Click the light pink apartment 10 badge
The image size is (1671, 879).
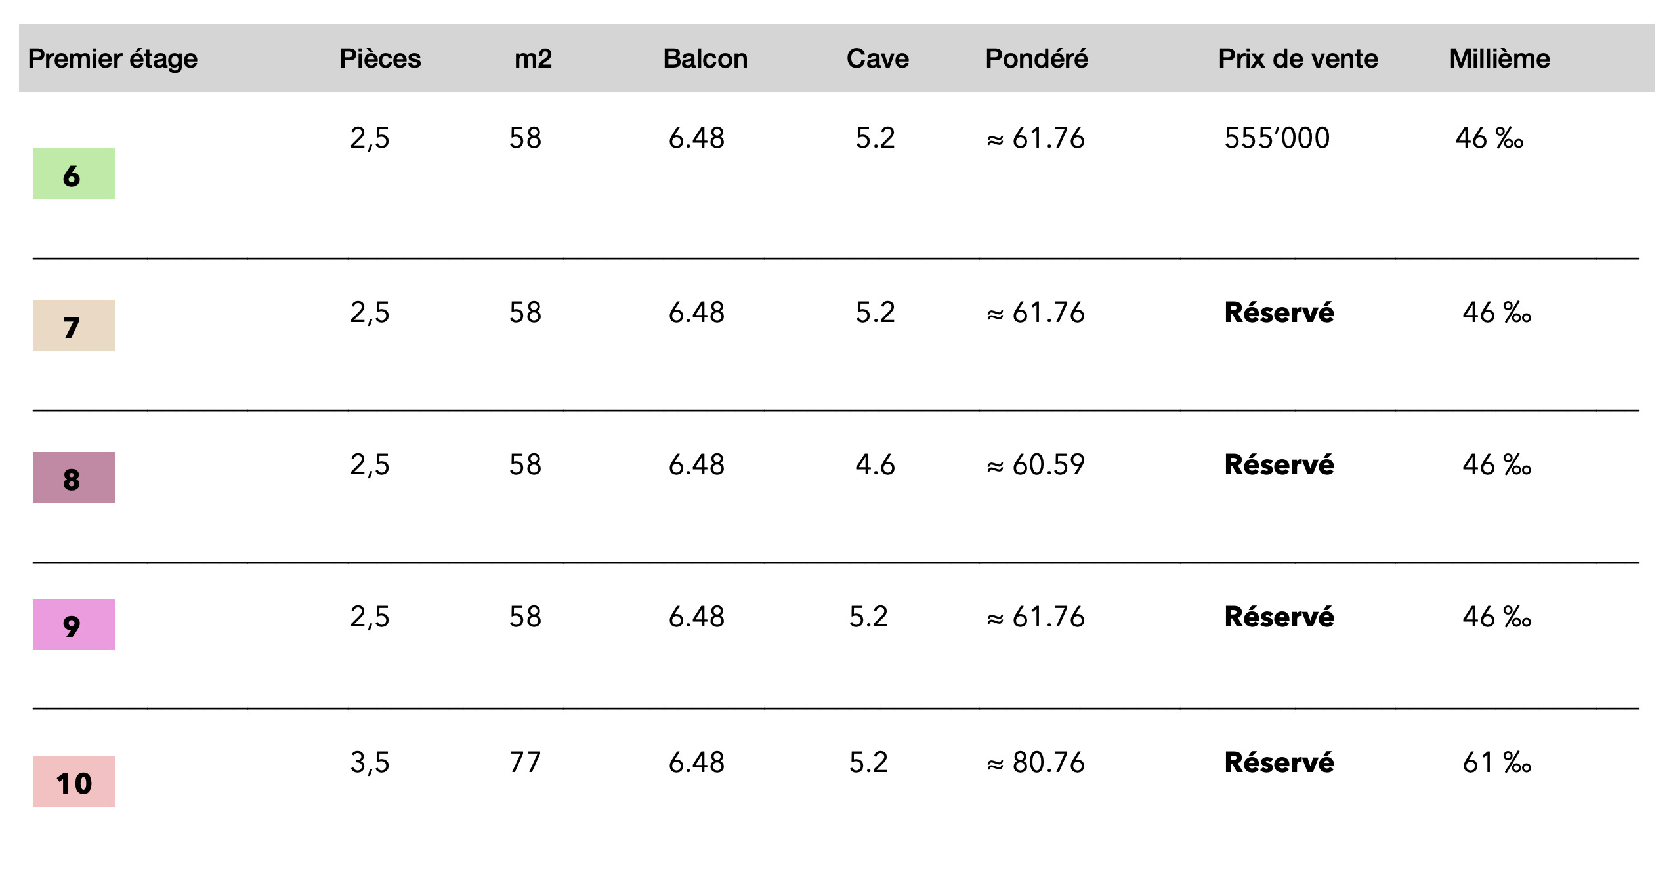click(x=74, y=781)
